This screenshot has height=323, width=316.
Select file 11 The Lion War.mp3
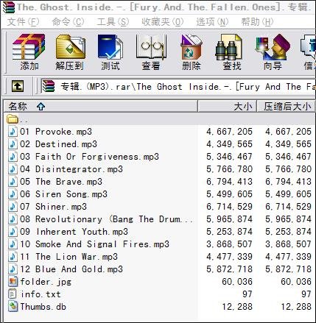pyautogui.click(x=69, y=257)
